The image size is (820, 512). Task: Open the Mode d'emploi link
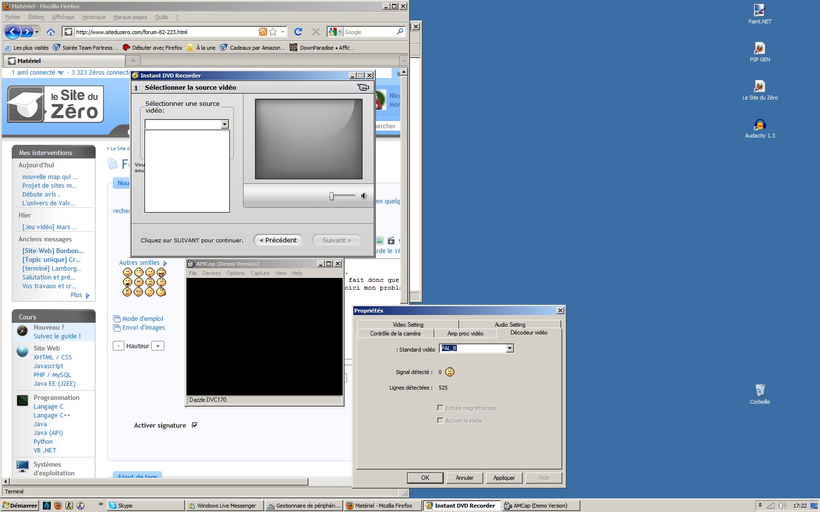143,319
